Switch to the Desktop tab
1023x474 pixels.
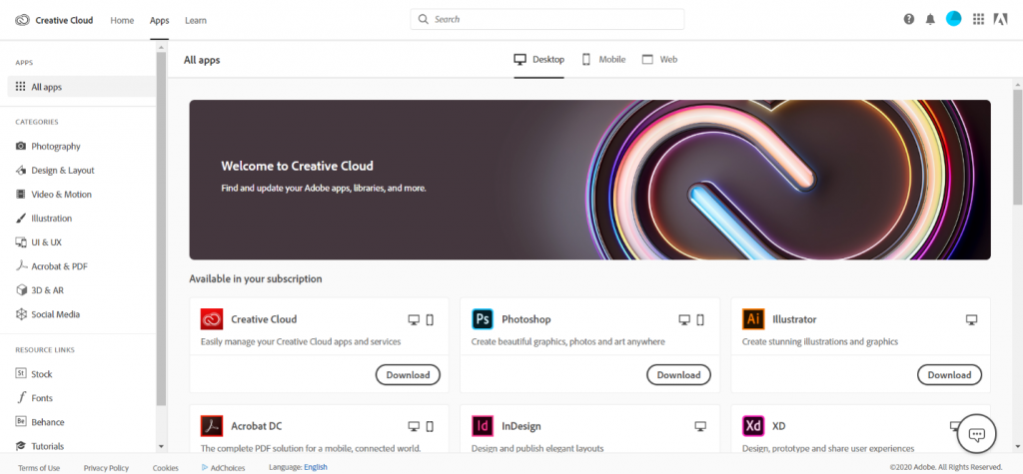pyautogui.click(x=538, y=59)
